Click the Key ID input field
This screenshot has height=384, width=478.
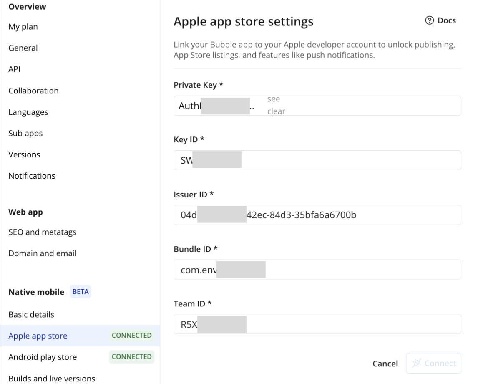(317, 160)
